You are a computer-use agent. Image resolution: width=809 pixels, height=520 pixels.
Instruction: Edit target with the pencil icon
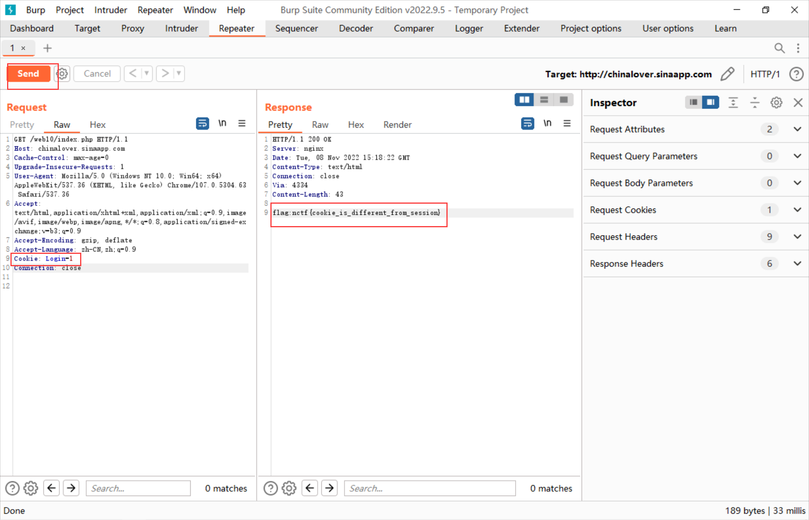coord(727,74)
